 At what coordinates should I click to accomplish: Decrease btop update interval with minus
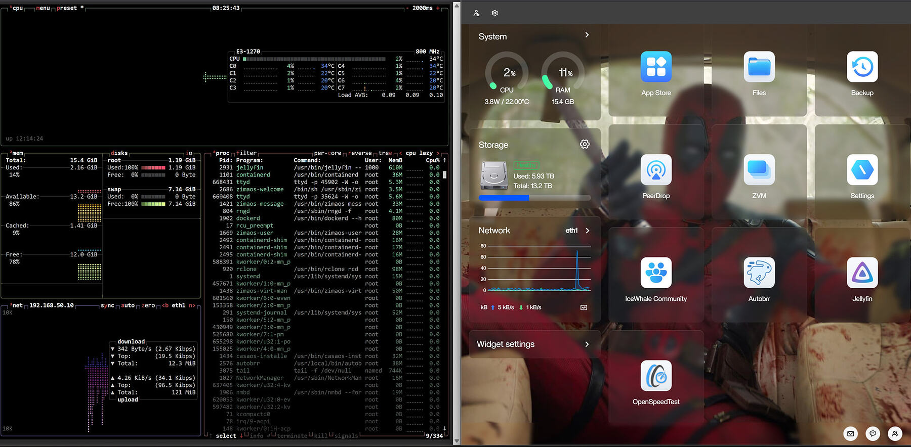407,8
